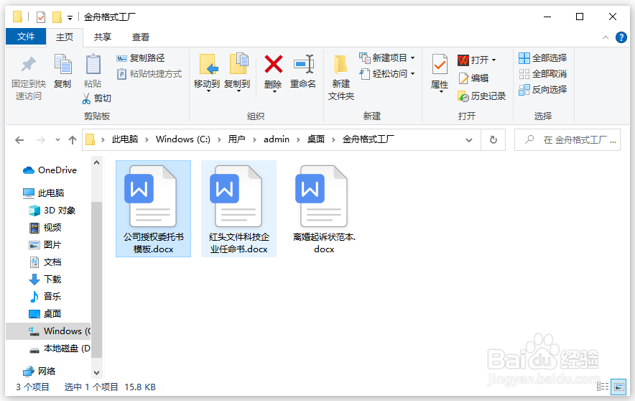Image resolution: width=635 pixels, height=401 pixels.
Task: Click the Rename (重命名) icon
Action: 304,64
